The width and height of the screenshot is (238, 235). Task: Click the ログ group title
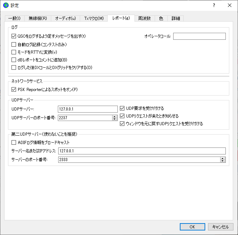14,27
